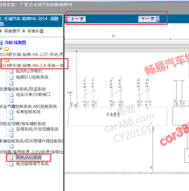Viewport: 189px width, 191px height.
Task: Expand the plus box of first folder
Action: tap(1, 49)
